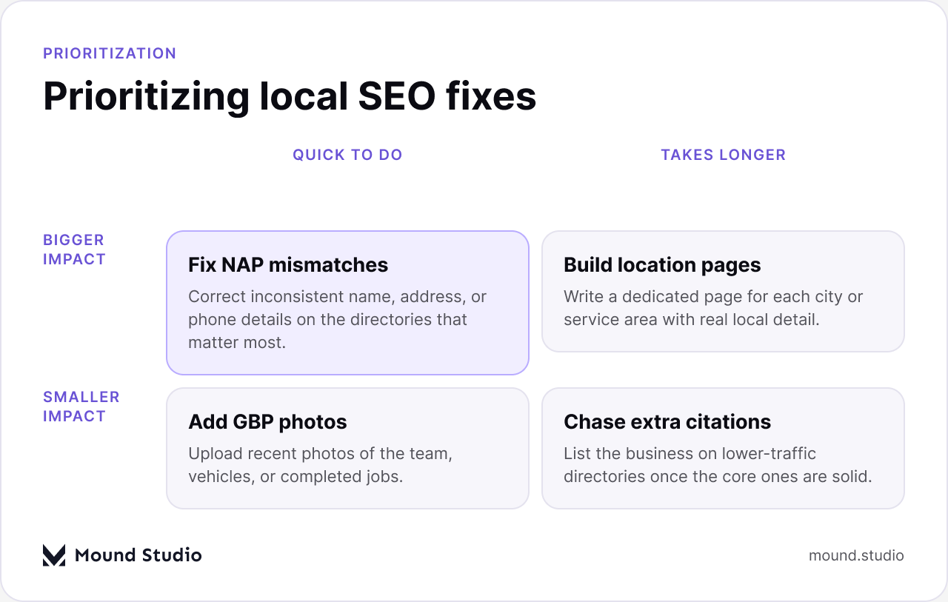Click the SMALLER IMPACT row label
Screen dimensions: 948x602
pyautogui.click(x=81, y=407)
